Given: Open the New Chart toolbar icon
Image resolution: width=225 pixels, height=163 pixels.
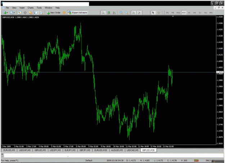Looking at the screenshot, I should 5,13.
